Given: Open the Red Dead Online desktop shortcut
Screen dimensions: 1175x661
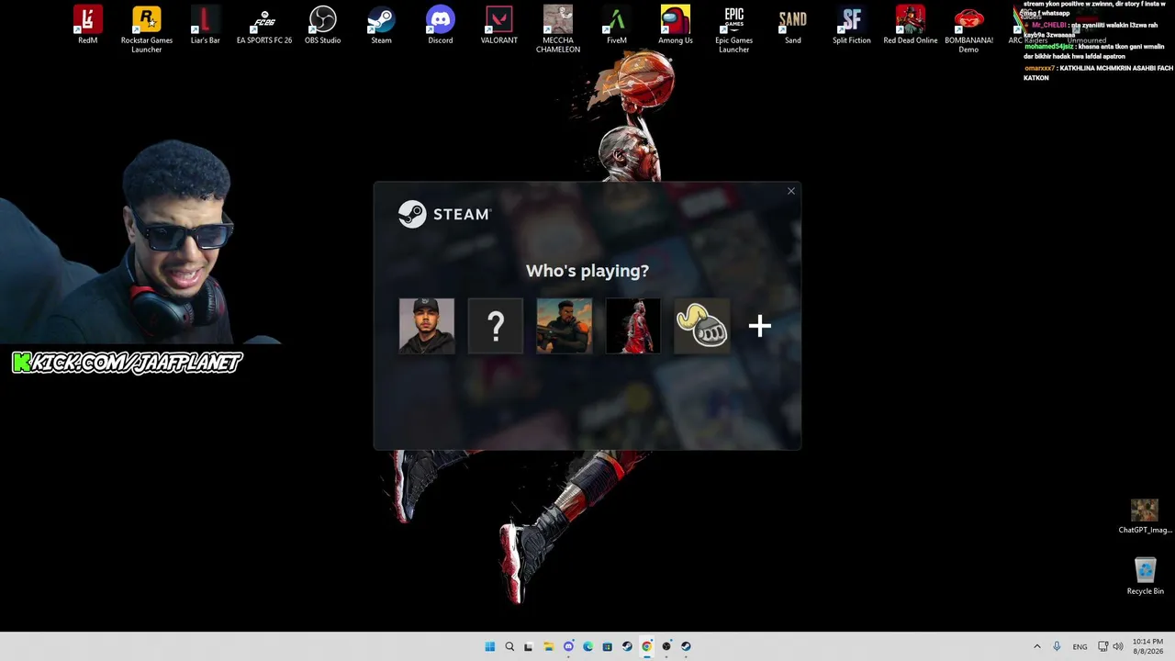Looking at the screenshot, I should (911, 26).
